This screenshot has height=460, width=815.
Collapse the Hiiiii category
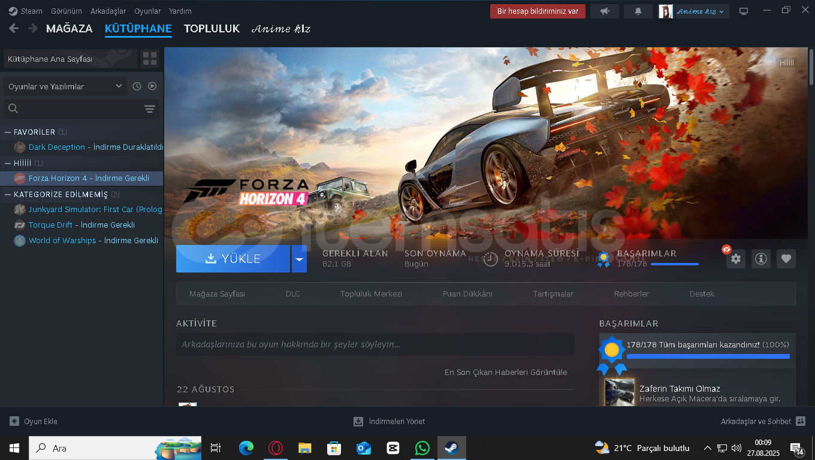[8, 163]
